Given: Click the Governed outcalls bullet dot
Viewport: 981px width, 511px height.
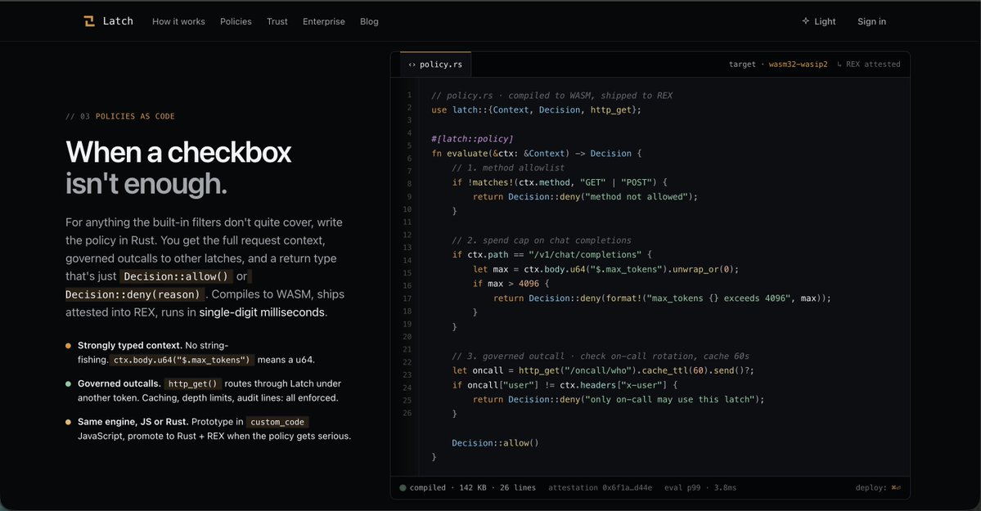Looking at the screenshot, I should pyautogui.click(x=68, y=383).
